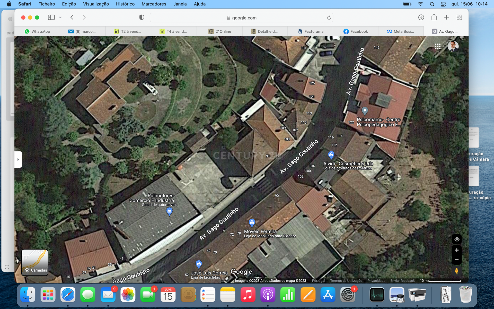Viewport: 494px width, 309px height.
Task: Go back to the previous page
Action: [72, 18]
